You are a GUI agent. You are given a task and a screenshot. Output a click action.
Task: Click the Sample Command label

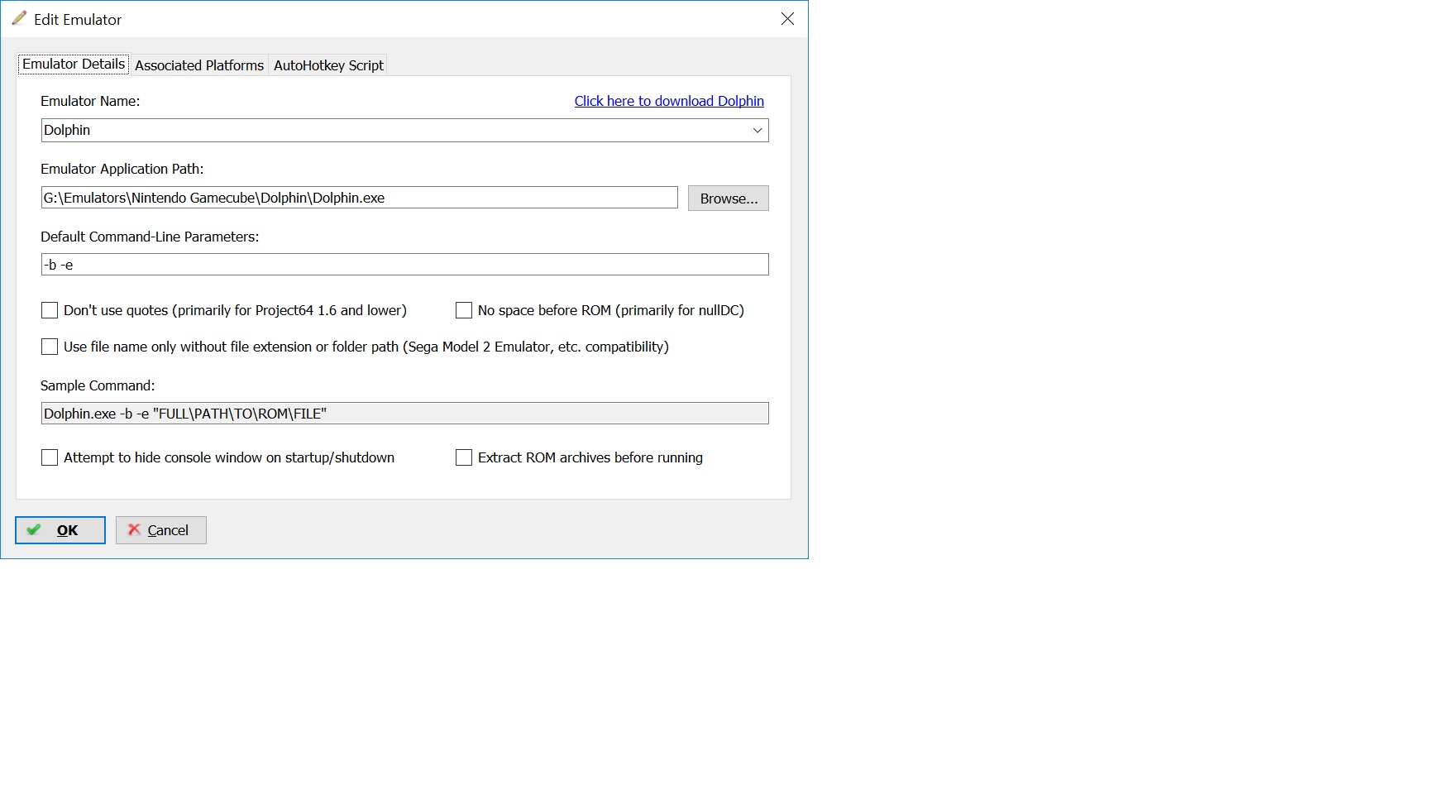tap(98, 385)
